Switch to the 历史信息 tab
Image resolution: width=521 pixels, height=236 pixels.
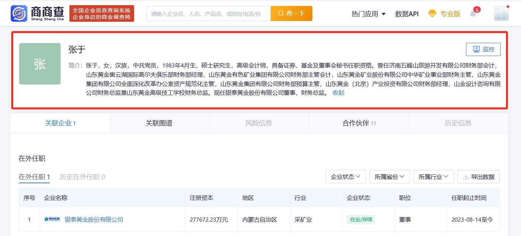[x=458, y=123]
